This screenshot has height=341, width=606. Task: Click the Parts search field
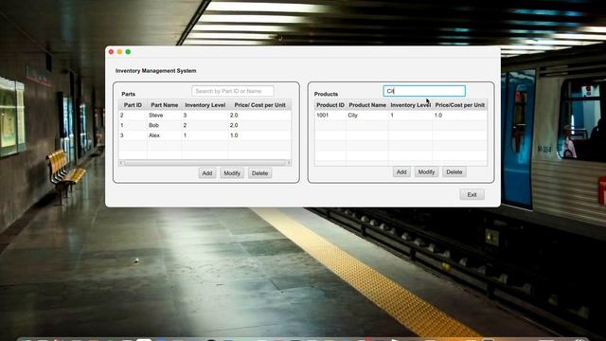(x=233, y=91)
